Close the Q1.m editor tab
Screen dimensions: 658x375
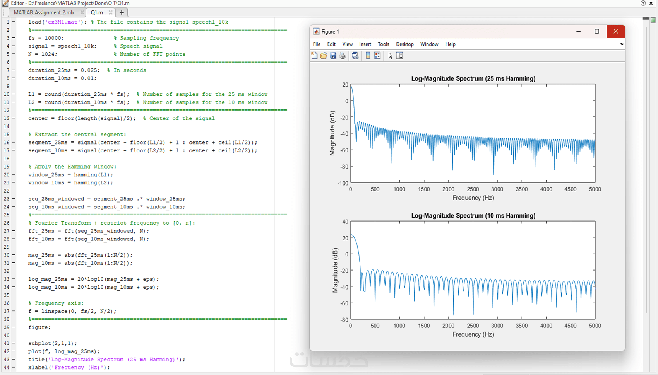(111, 12)
